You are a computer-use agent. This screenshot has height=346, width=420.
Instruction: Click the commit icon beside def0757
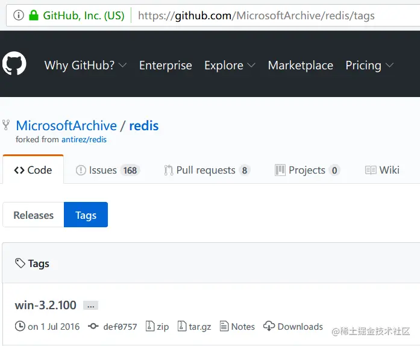[93, 327]
